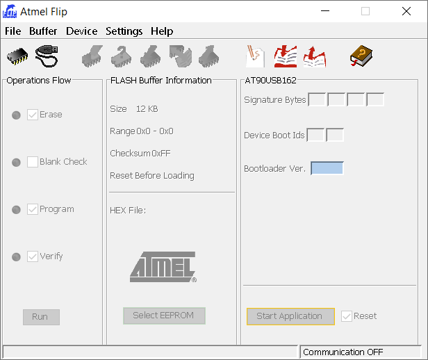The image size is (428, 360).
Task: Click the AT90USB162 device label
Action: (x=270, y=80)
